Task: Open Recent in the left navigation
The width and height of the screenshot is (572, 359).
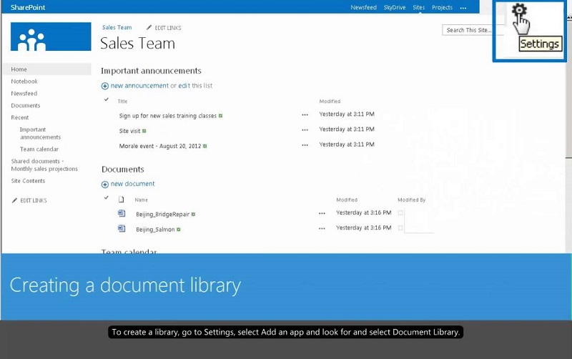Action: pyautogui.click(x=20, y=117)
